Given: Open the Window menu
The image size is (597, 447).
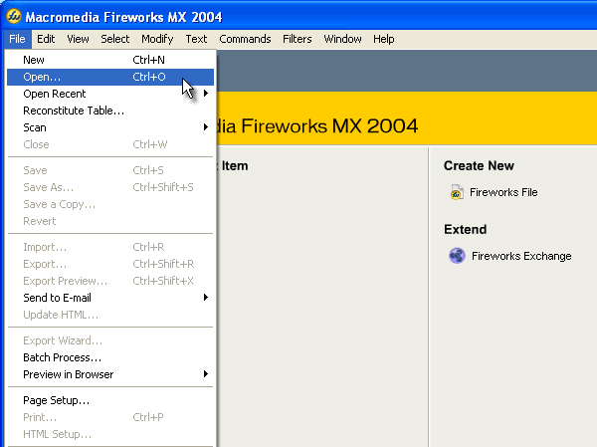Looking at the screenshot, I should (342, 39).
